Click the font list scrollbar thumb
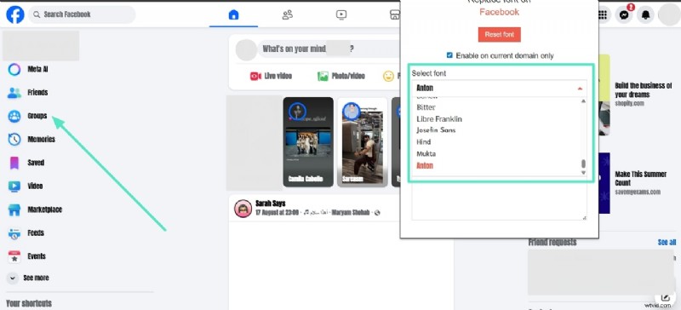Image resolution: width=681 pixels, height=310 pixels. coord(583,164)
